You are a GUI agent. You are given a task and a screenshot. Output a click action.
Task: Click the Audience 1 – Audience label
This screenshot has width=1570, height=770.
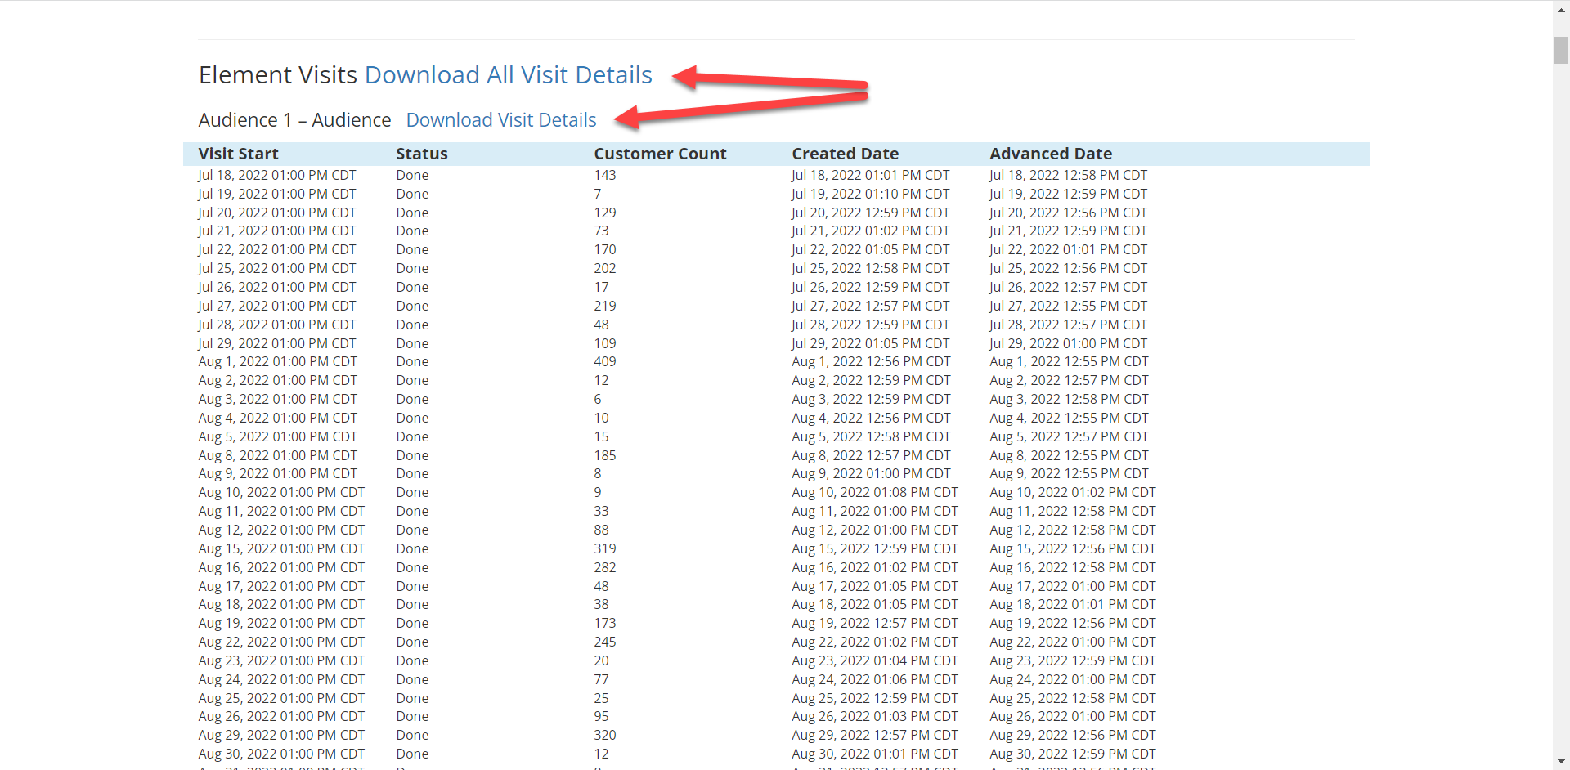point(294,120)
